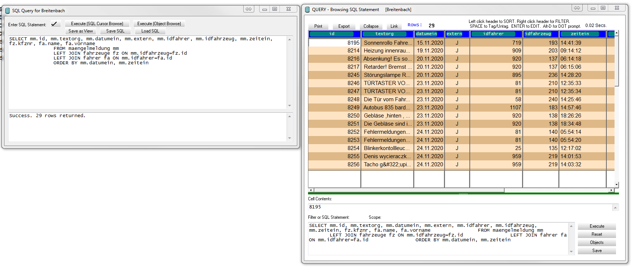Click the database icon in QUERY Browsing title bar
636x272 pixels.
(307, 10)
